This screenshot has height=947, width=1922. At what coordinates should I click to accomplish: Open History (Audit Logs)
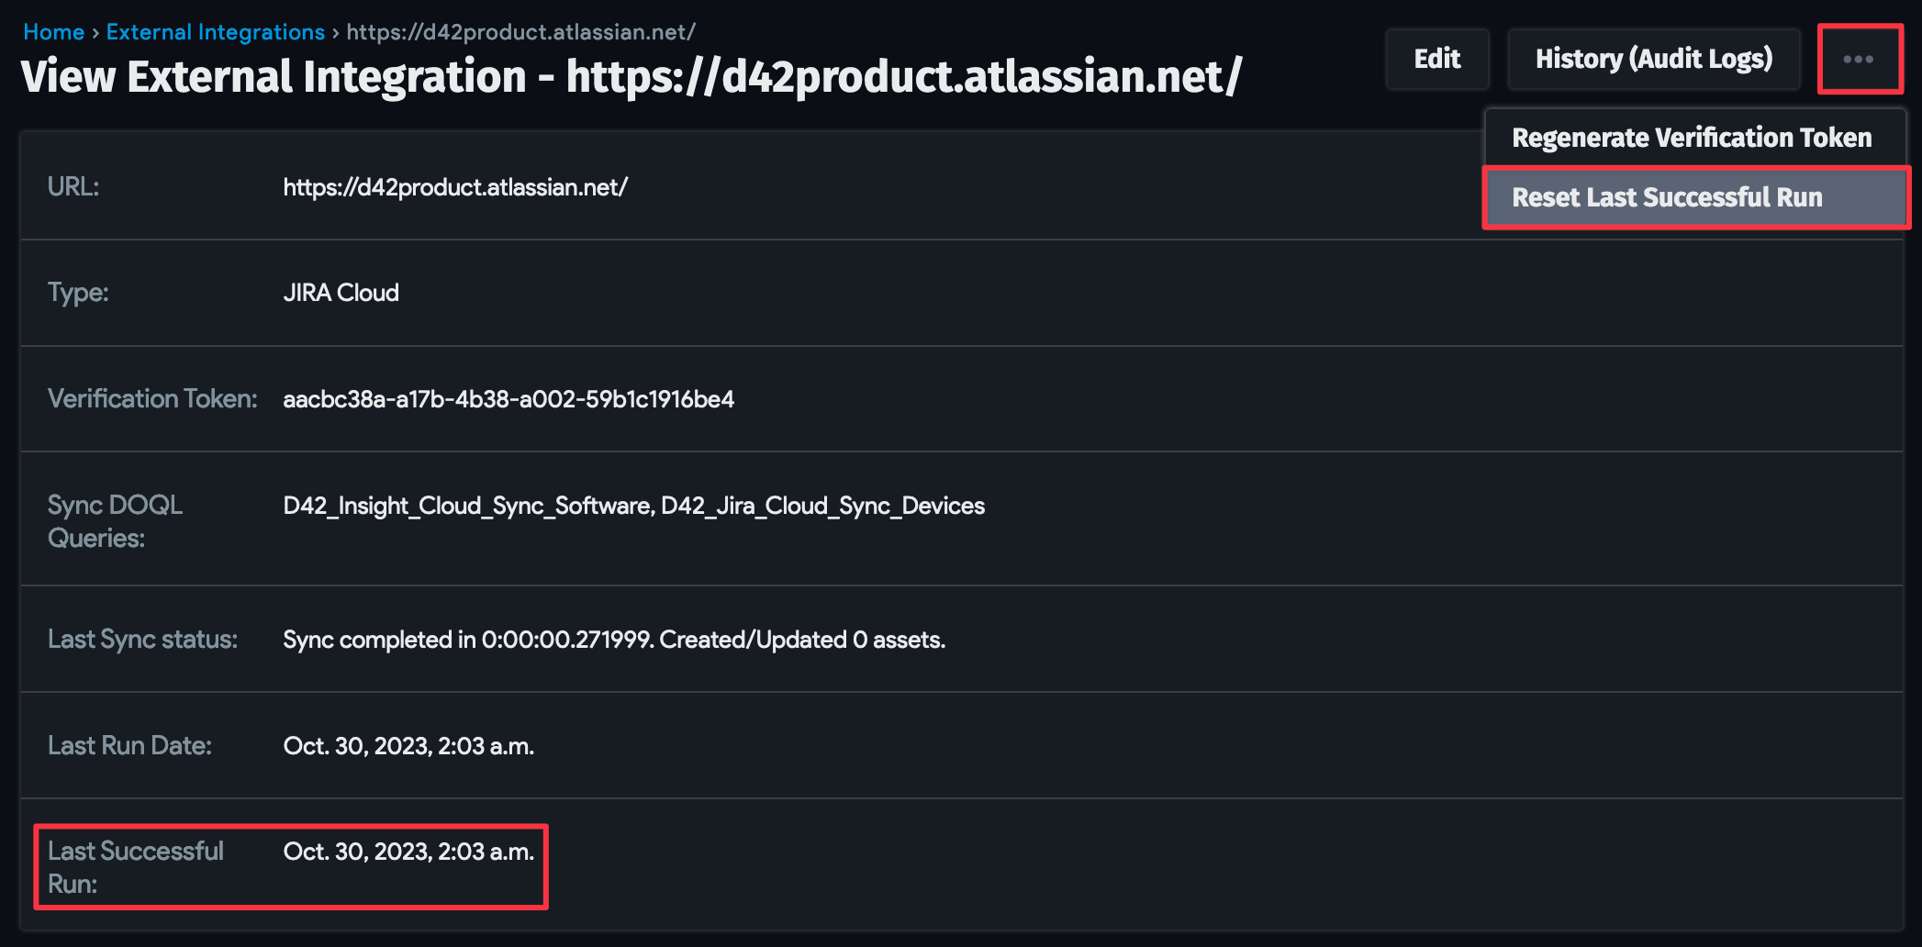pos(1653,60)
